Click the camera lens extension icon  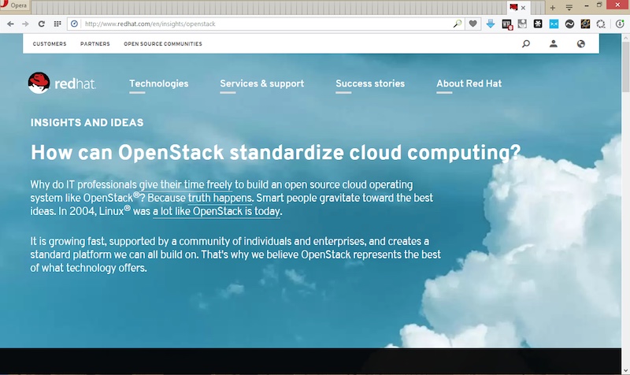pos(585,24)
